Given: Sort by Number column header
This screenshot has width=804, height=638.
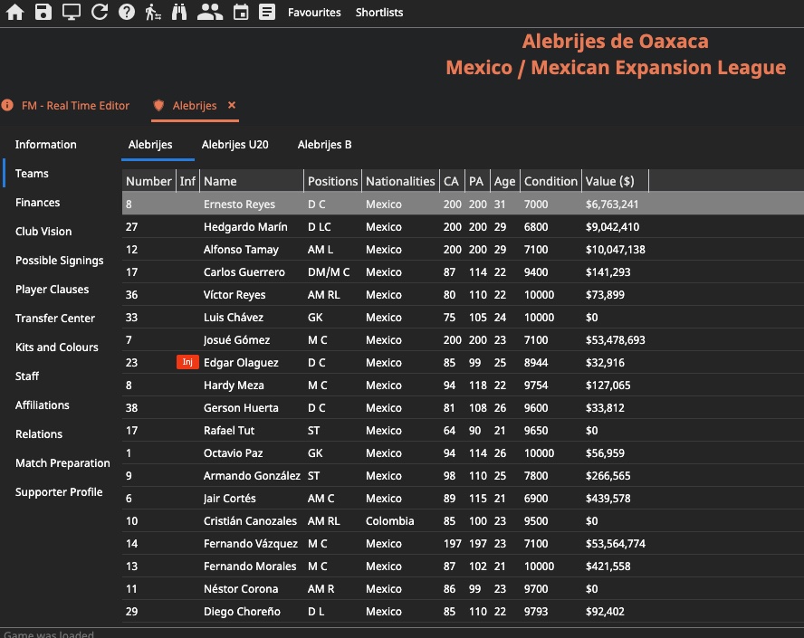Looking at the screenshot, I should [x=148, y=181].
